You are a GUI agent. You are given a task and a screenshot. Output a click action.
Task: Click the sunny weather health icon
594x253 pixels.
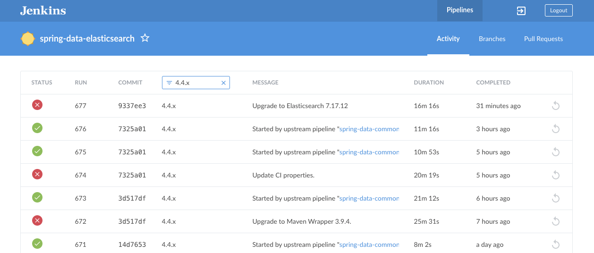pos(28,39)
